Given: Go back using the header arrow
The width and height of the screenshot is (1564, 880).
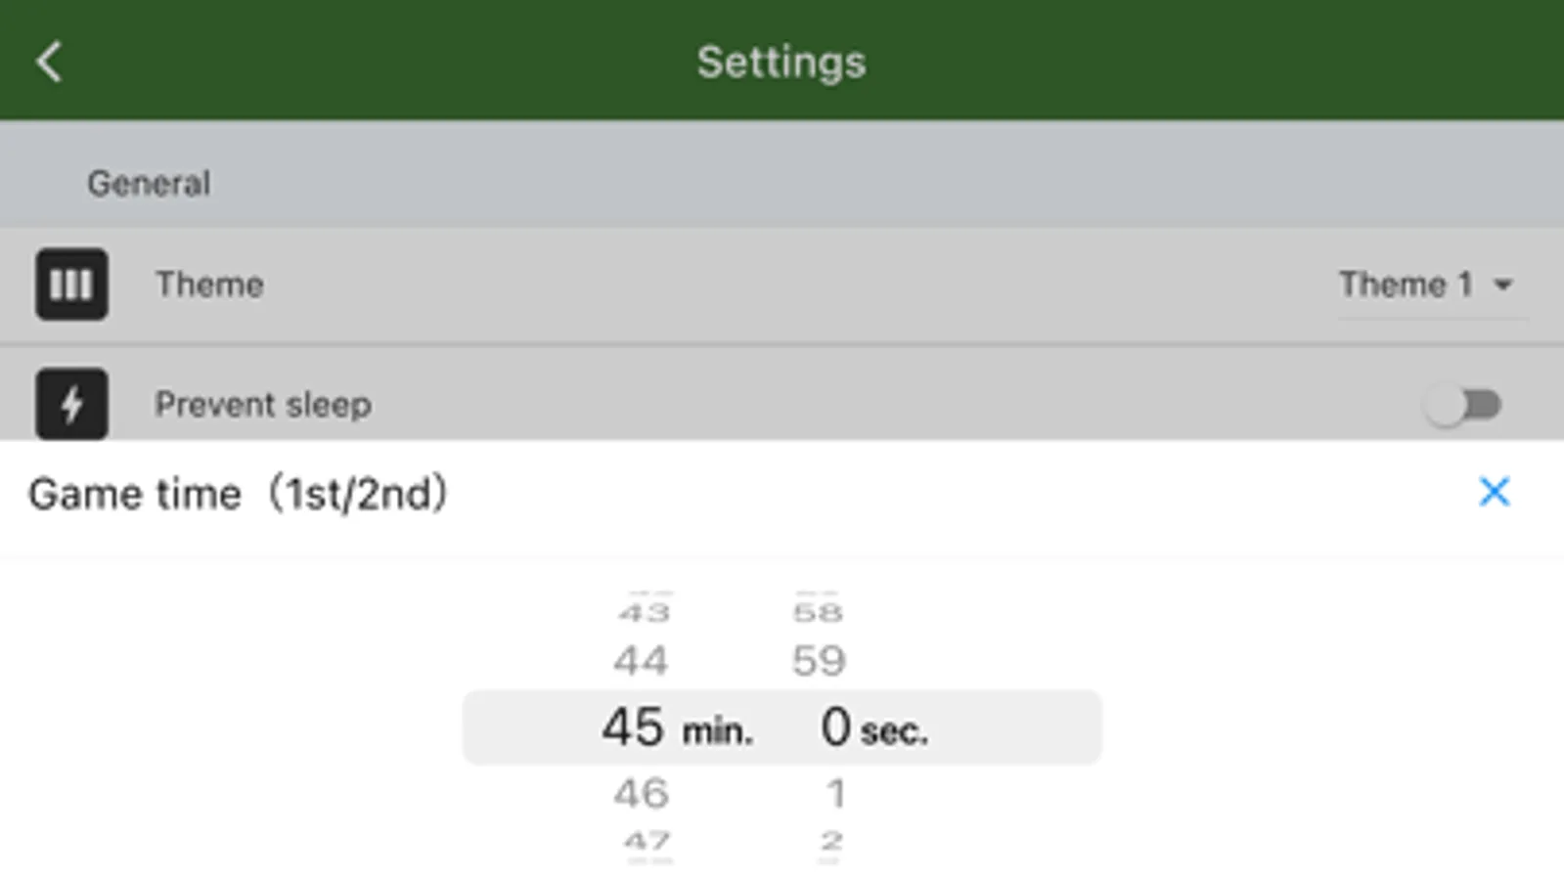Looking at the screenshot, I should (x=49, y=62).
